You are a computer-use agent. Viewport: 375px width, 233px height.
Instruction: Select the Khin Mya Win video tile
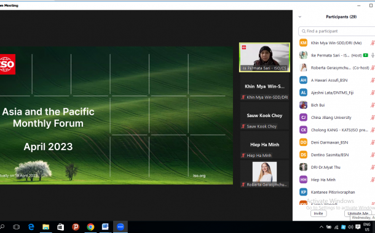pyautogui.click(x=264, y=87)
